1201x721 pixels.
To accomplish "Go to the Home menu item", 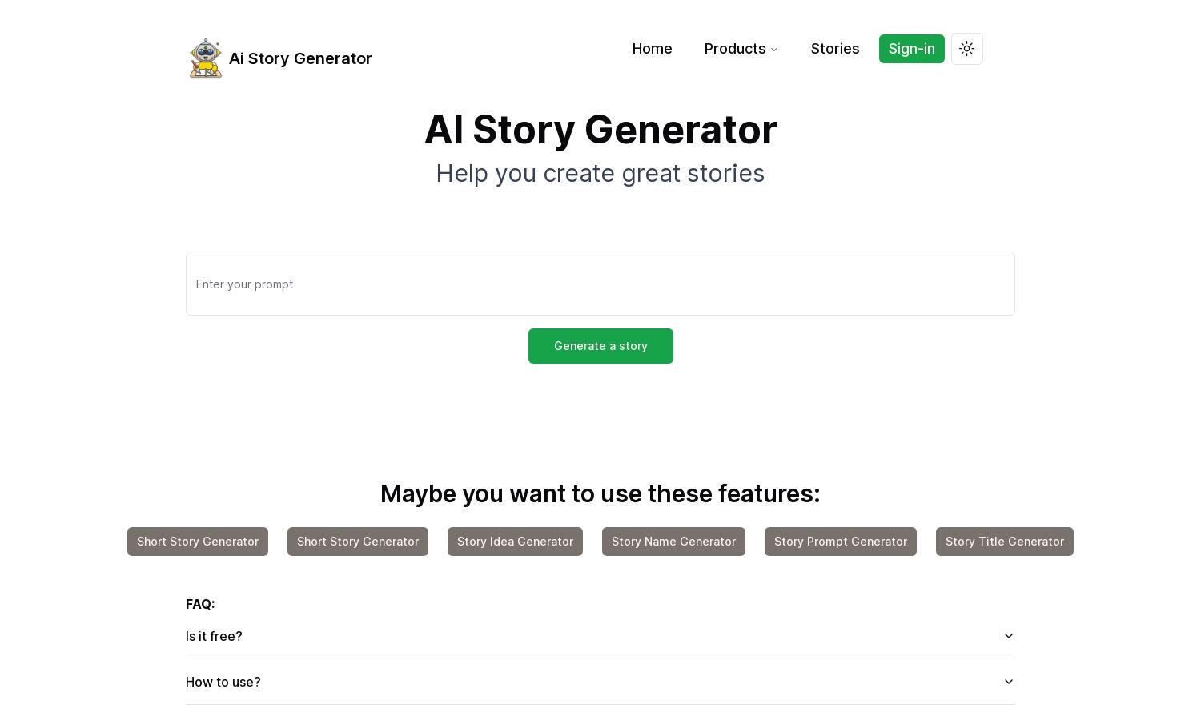I will click(x=652, y=49).
